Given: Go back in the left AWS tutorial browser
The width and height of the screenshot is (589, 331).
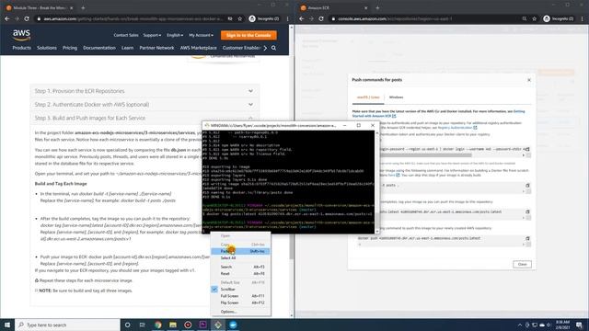Looking at the screenshot, I should pos(7,18).
